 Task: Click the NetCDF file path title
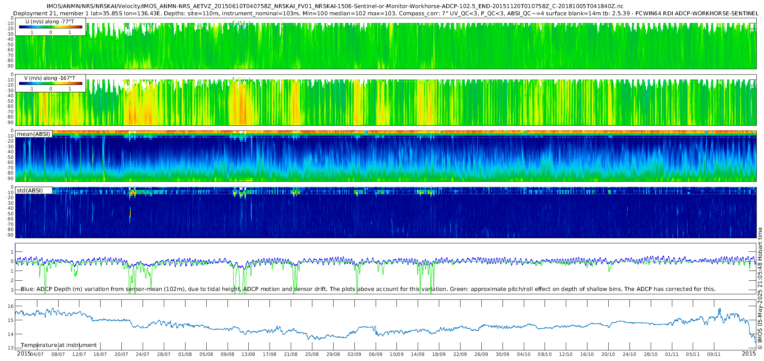point(335,6)
